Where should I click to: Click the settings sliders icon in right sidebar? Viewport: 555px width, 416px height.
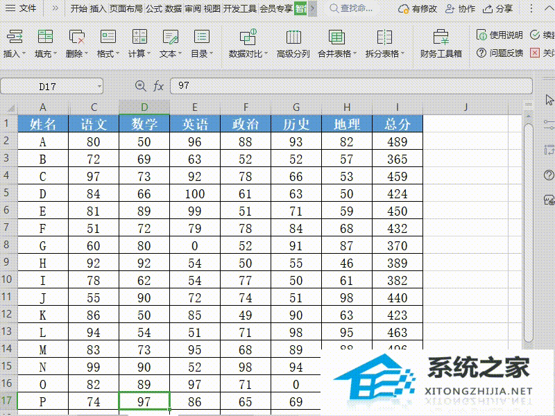[549, 124]
